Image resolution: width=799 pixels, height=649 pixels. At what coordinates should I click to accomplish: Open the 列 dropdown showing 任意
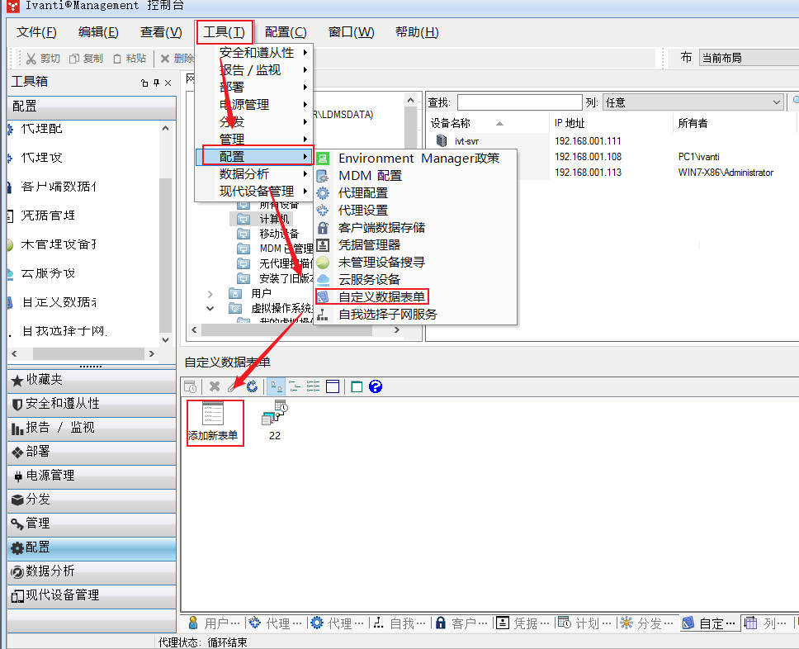693,102
